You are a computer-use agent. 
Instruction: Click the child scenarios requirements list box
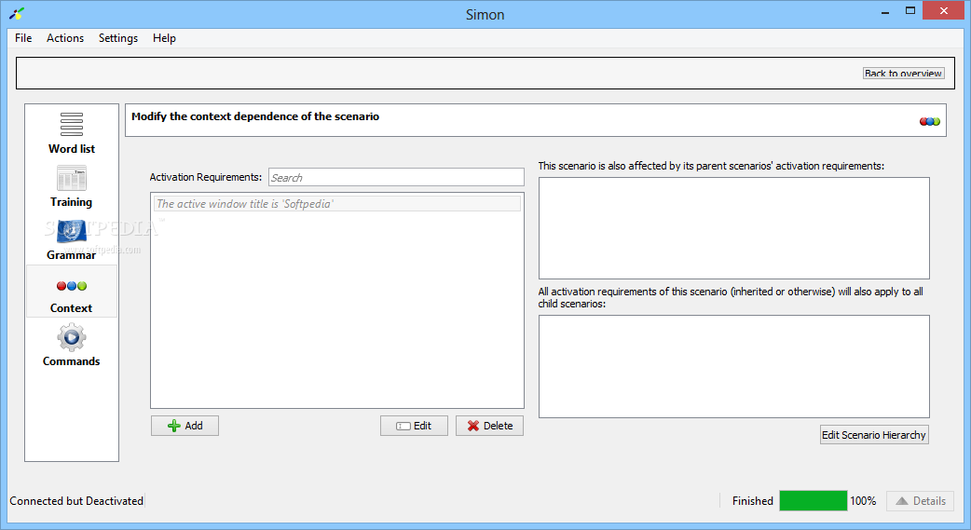click(x=733, y=367)
